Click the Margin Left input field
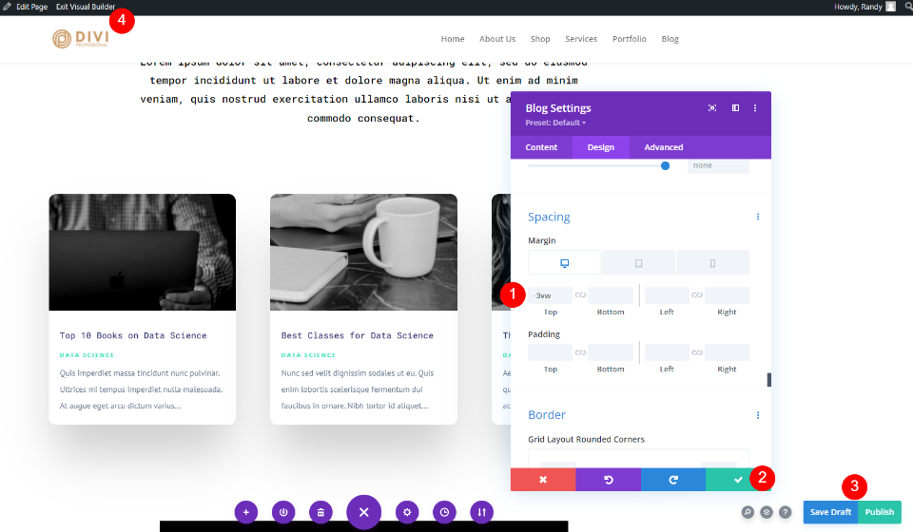 (667, 295)
